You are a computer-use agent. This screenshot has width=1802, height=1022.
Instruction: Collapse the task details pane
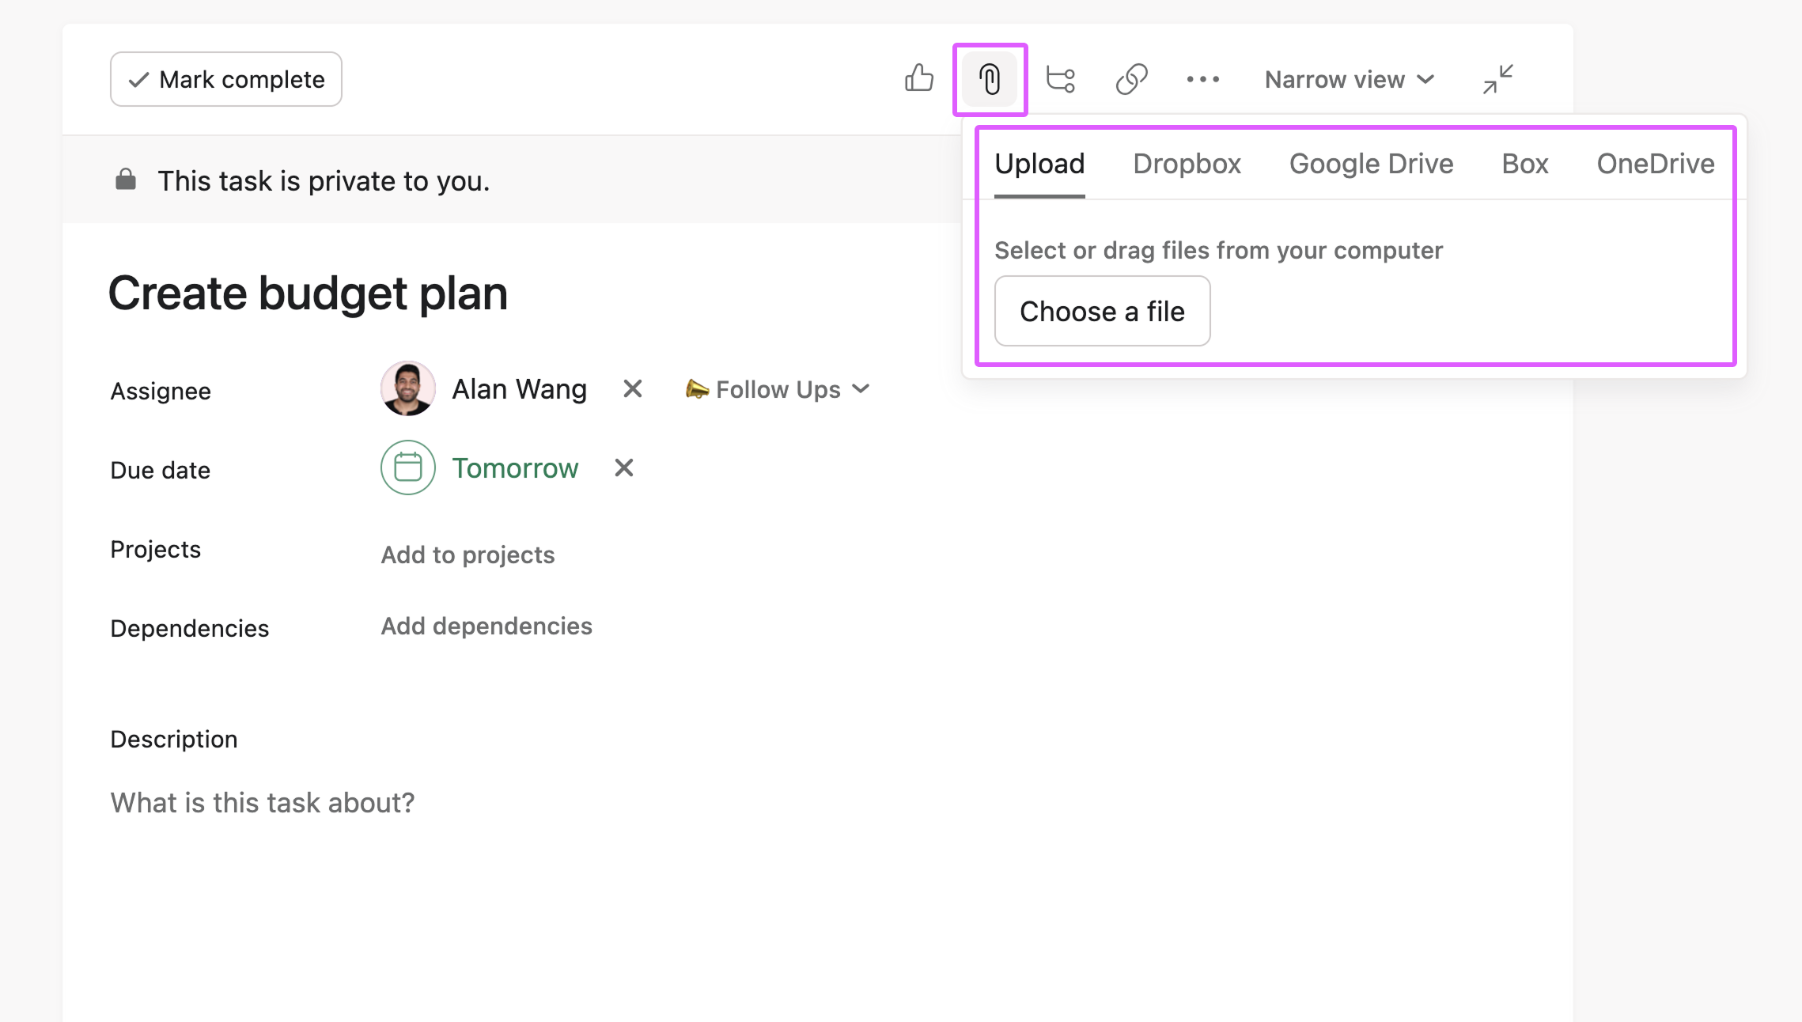pos(1497,79)
